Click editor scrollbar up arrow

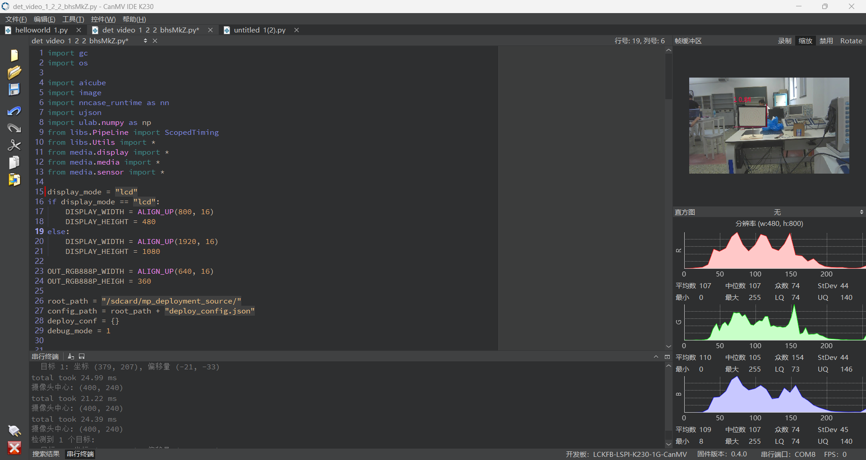coord(668,50)
